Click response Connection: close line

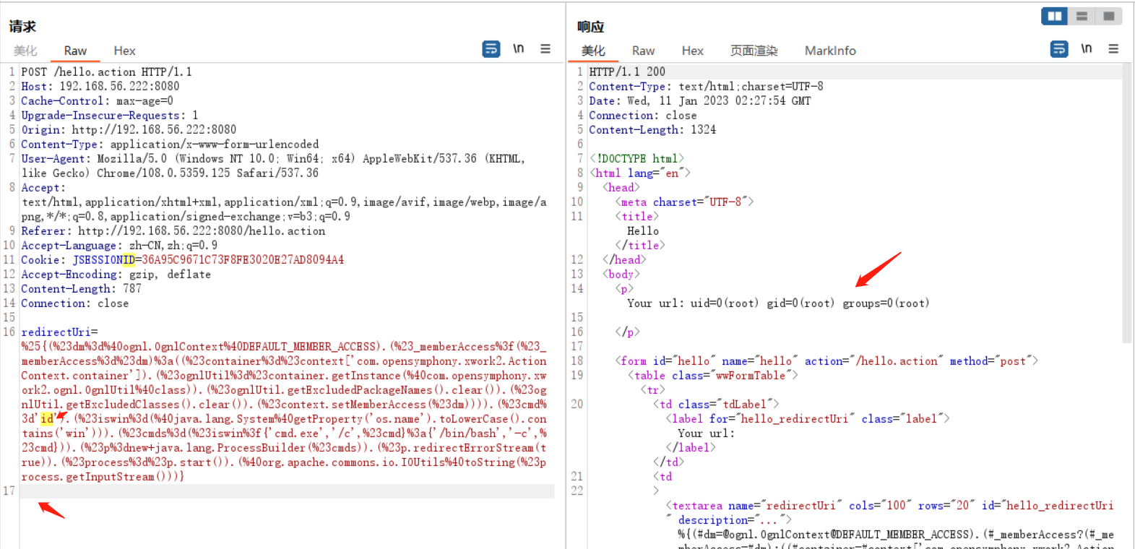(x=643, y=116)
